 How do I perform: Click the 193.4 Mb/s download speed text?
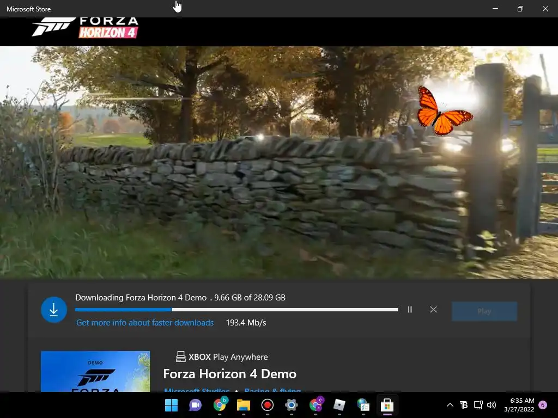click(x=246, y=323)
